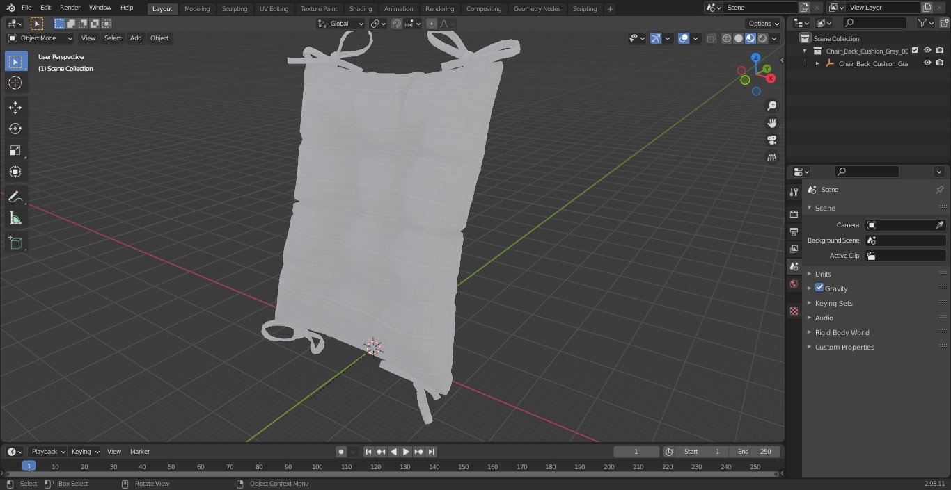Toggle proportional editing in the header
Image resolution: width=951 pixels, height=490 pixels.
click(431, 24)
